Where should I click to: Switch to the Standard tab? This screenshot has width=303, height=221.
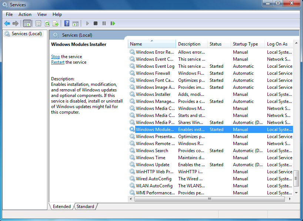click(85, 207)
